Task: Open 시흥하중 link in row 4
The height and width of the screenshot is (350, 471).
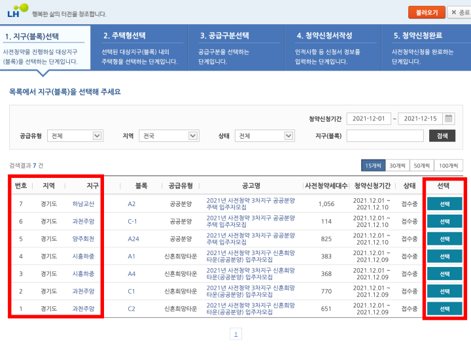Action: [x=83, y=256]
